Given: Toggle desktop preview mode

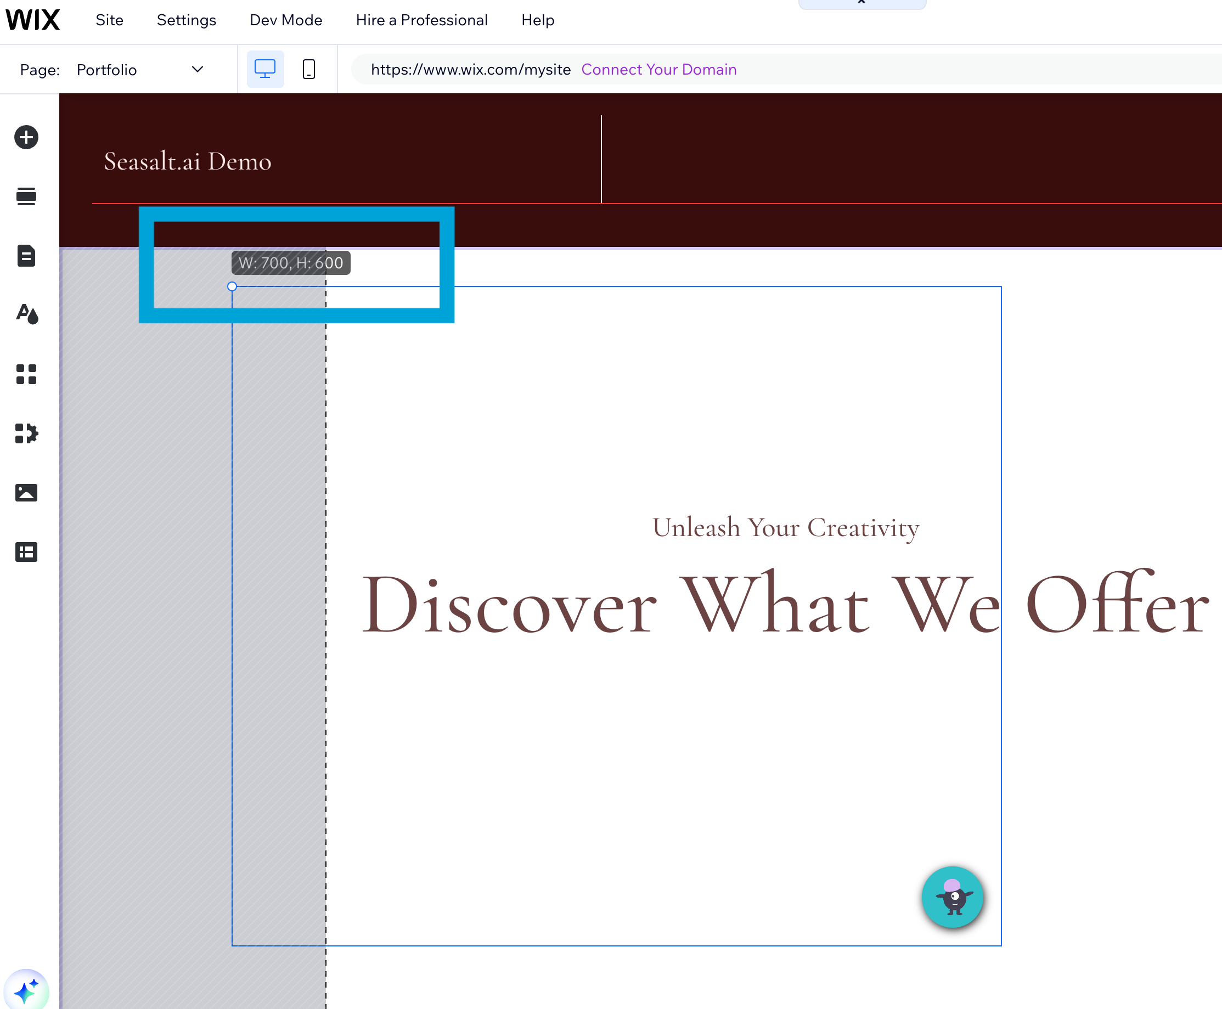Looking at the screenshot, I should coord(266,69).
